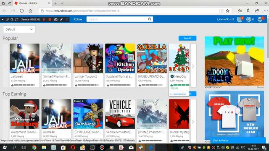Report the Doom Wall advertisement
The height and width of the screenshot is (151, 269).
click(x=261, y=87)
